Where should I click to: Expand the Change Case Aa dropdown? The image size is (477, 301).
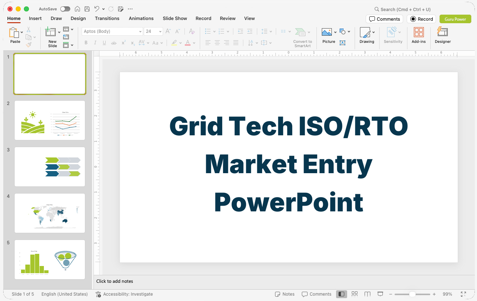162,43
